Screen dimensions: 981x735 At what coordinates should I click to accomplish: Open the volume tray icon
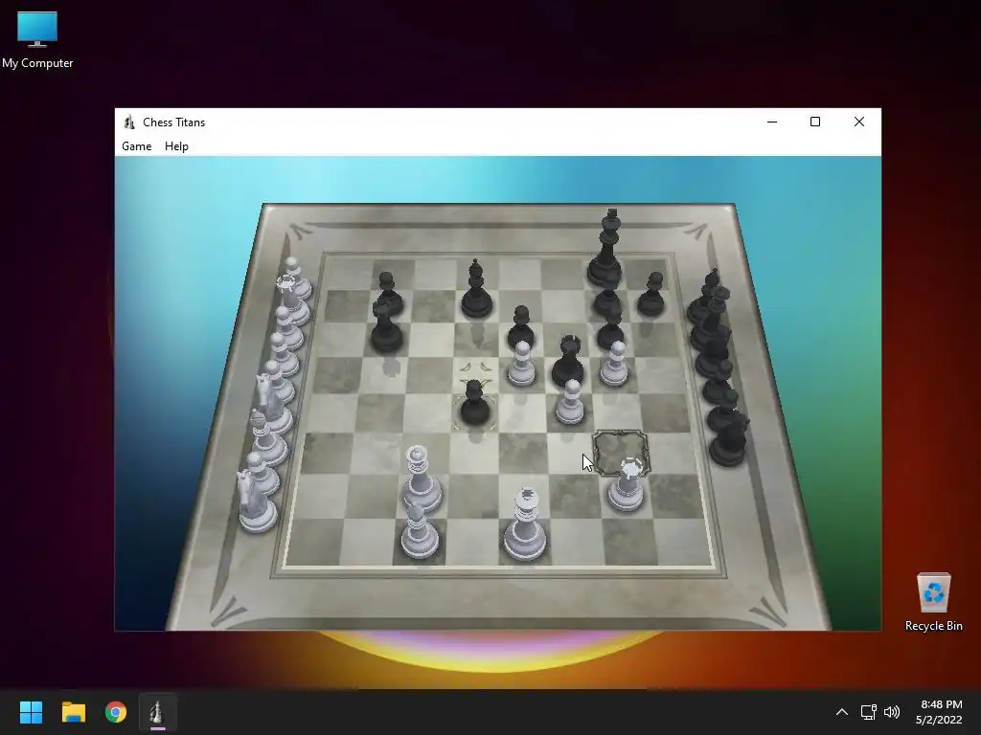pos(892,712)
